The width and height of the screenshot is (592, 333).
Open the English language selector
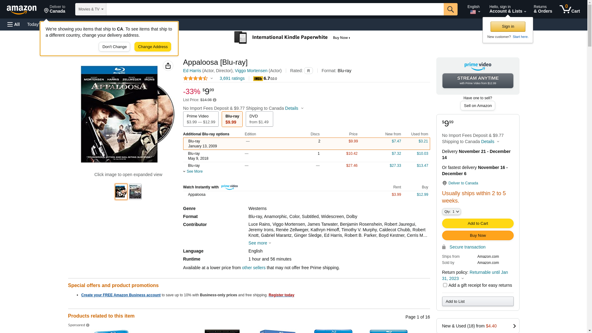pos(474,9)
